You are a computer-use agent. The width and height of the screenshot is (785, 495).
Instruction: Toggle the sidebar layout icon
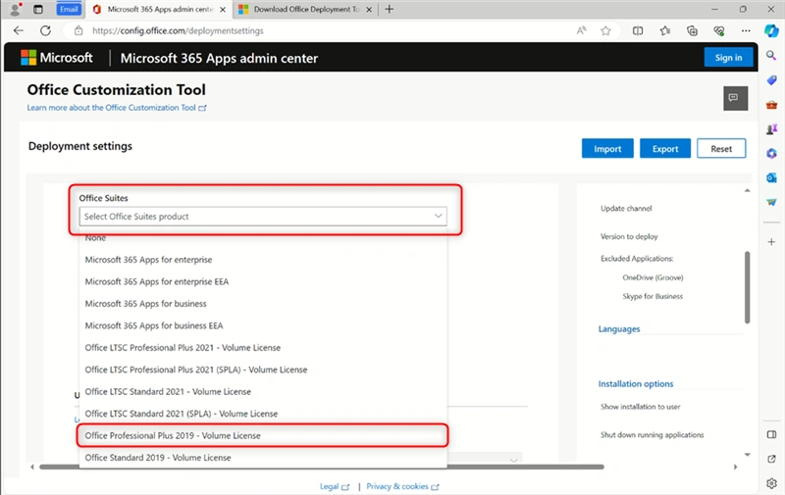click(771, 434)
